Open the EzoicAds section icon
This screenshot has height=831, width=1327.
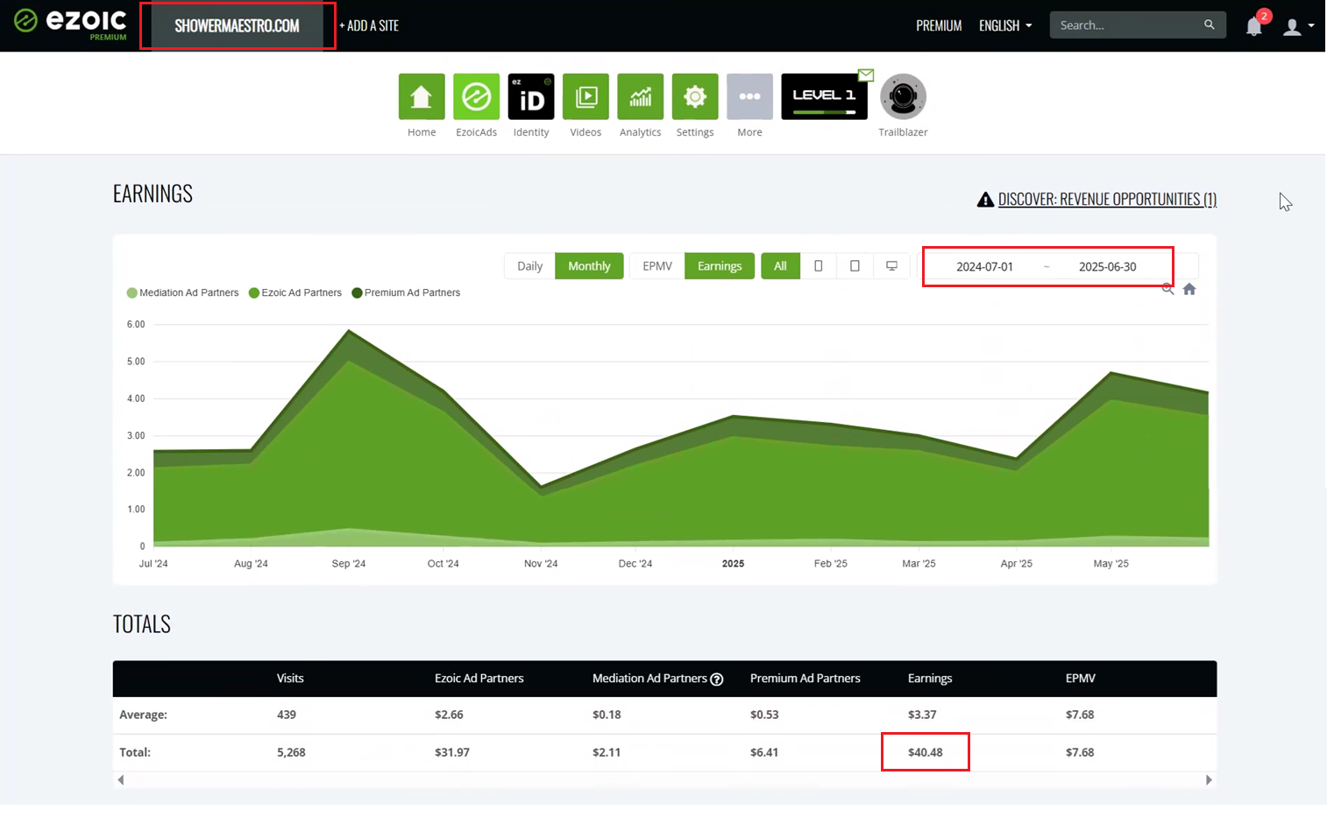click(x=476, y=96)
